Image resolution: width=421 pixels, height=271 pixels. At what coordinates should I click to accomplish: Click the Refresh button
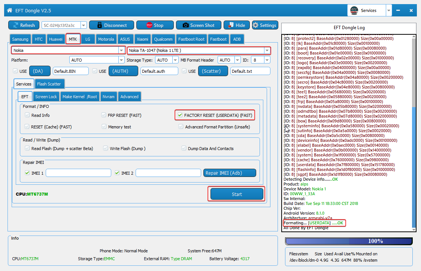pos(24,25)
